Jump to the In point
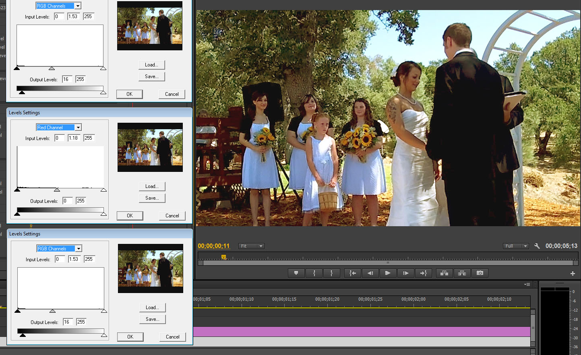This screenshot has height=355, width=581. pos(353,273)
